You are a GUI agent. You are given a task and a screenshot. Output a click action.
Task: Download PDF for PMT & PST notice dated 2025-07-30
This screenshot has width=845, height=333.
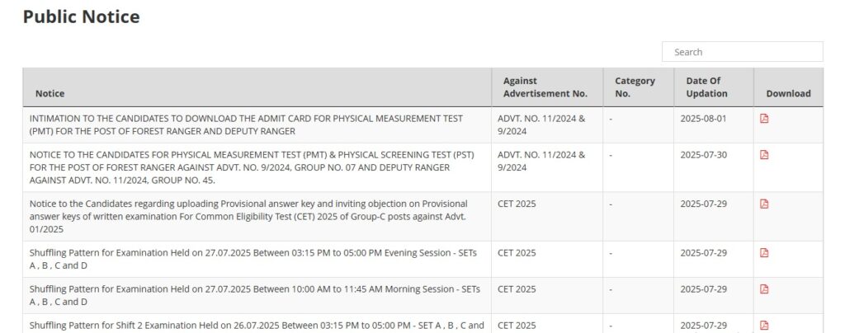click(764, 155)
